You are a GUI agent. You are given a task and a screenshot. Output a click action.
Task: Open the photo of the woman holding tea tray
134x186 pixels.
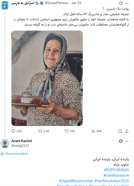coord(47,78)
